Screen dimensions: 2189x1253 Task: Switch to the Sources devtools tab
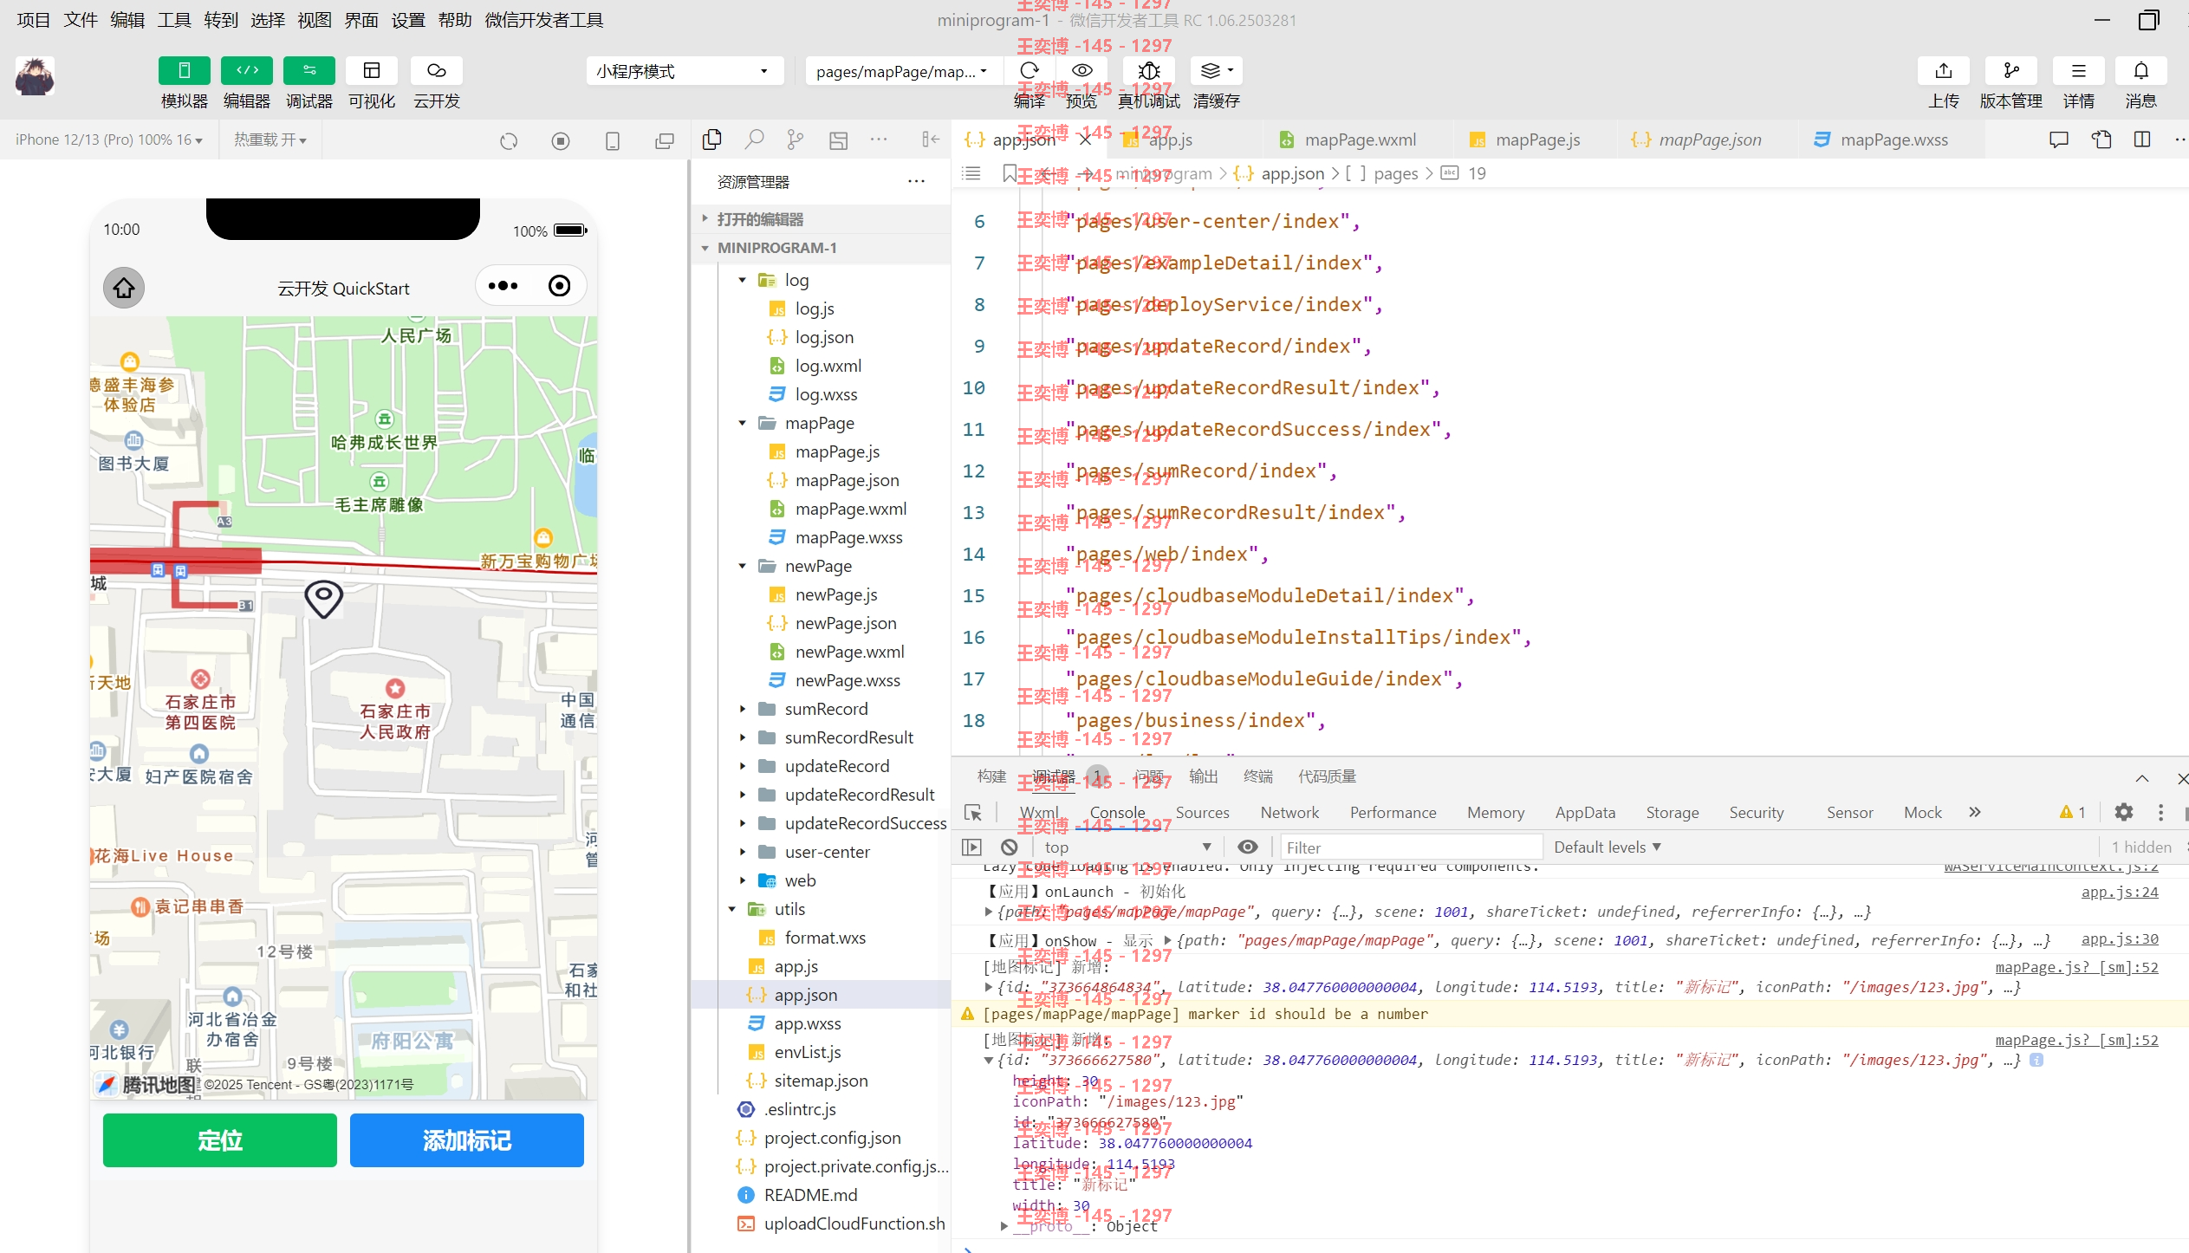1202,813
